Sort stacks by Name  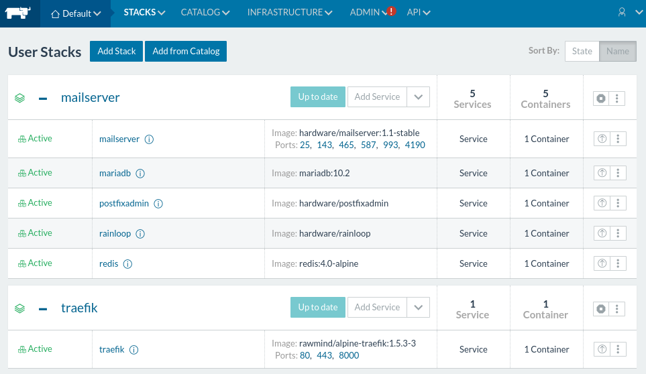618,51
